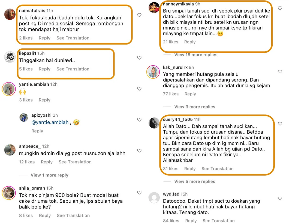
Task: View the 84 likes on wyd.fad's comment
Action: point(171,221)
